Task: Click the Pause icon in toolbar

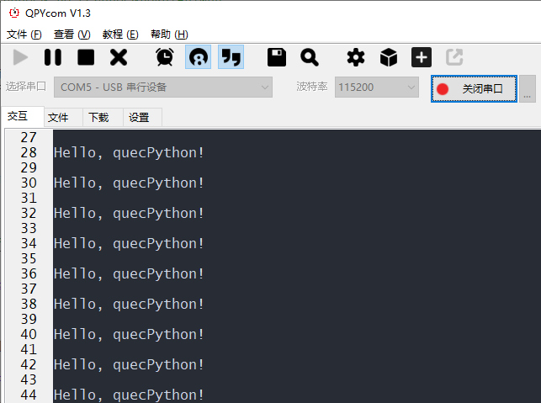Action: click(x=53, y=57)
